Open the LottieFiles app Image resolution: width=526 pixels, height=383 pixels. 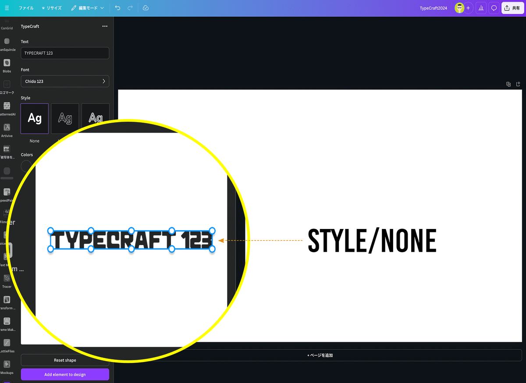pos(7,342)
